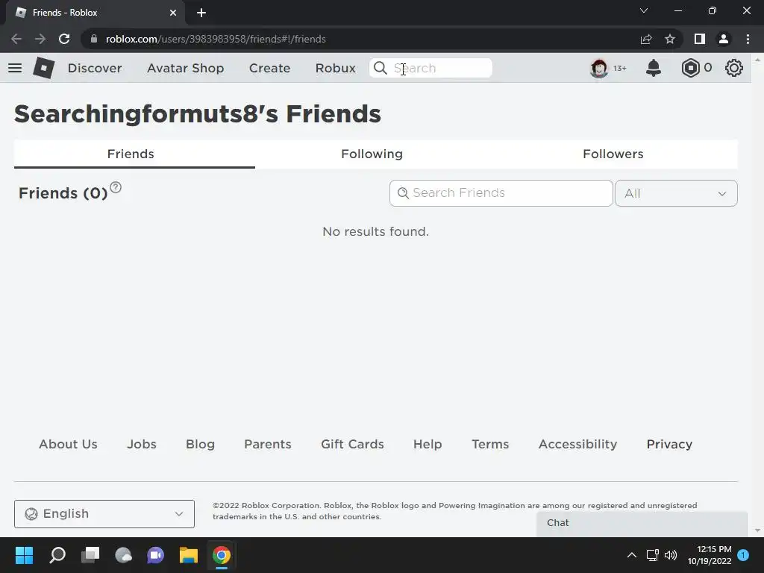
Task: Show hidden system tray icons
Action: pyautogui.click(x=631, y=555)
